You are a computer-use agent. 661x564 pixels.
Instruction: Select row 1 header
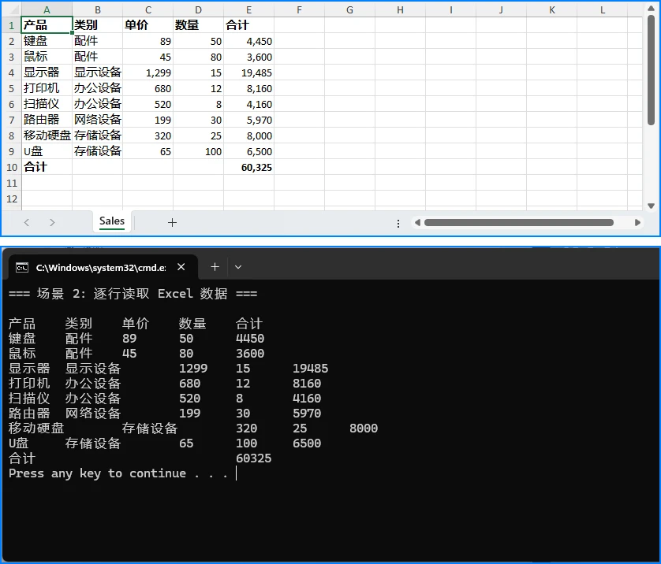tap(11, 25)
